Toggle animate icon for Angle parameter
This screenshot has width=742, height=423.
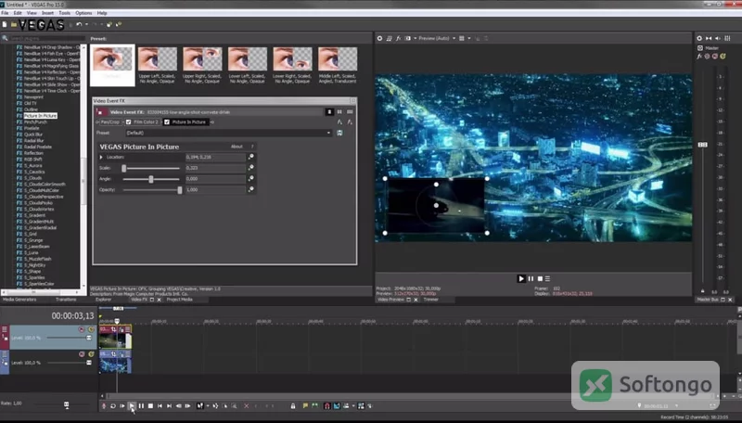click(250, 179)
